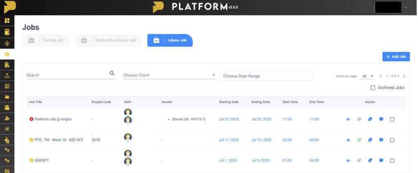Enable the Archived Jobs checkbox
The width and height of the screenshot is (418, 173).
pyautogui.click(x=373, y=88)
